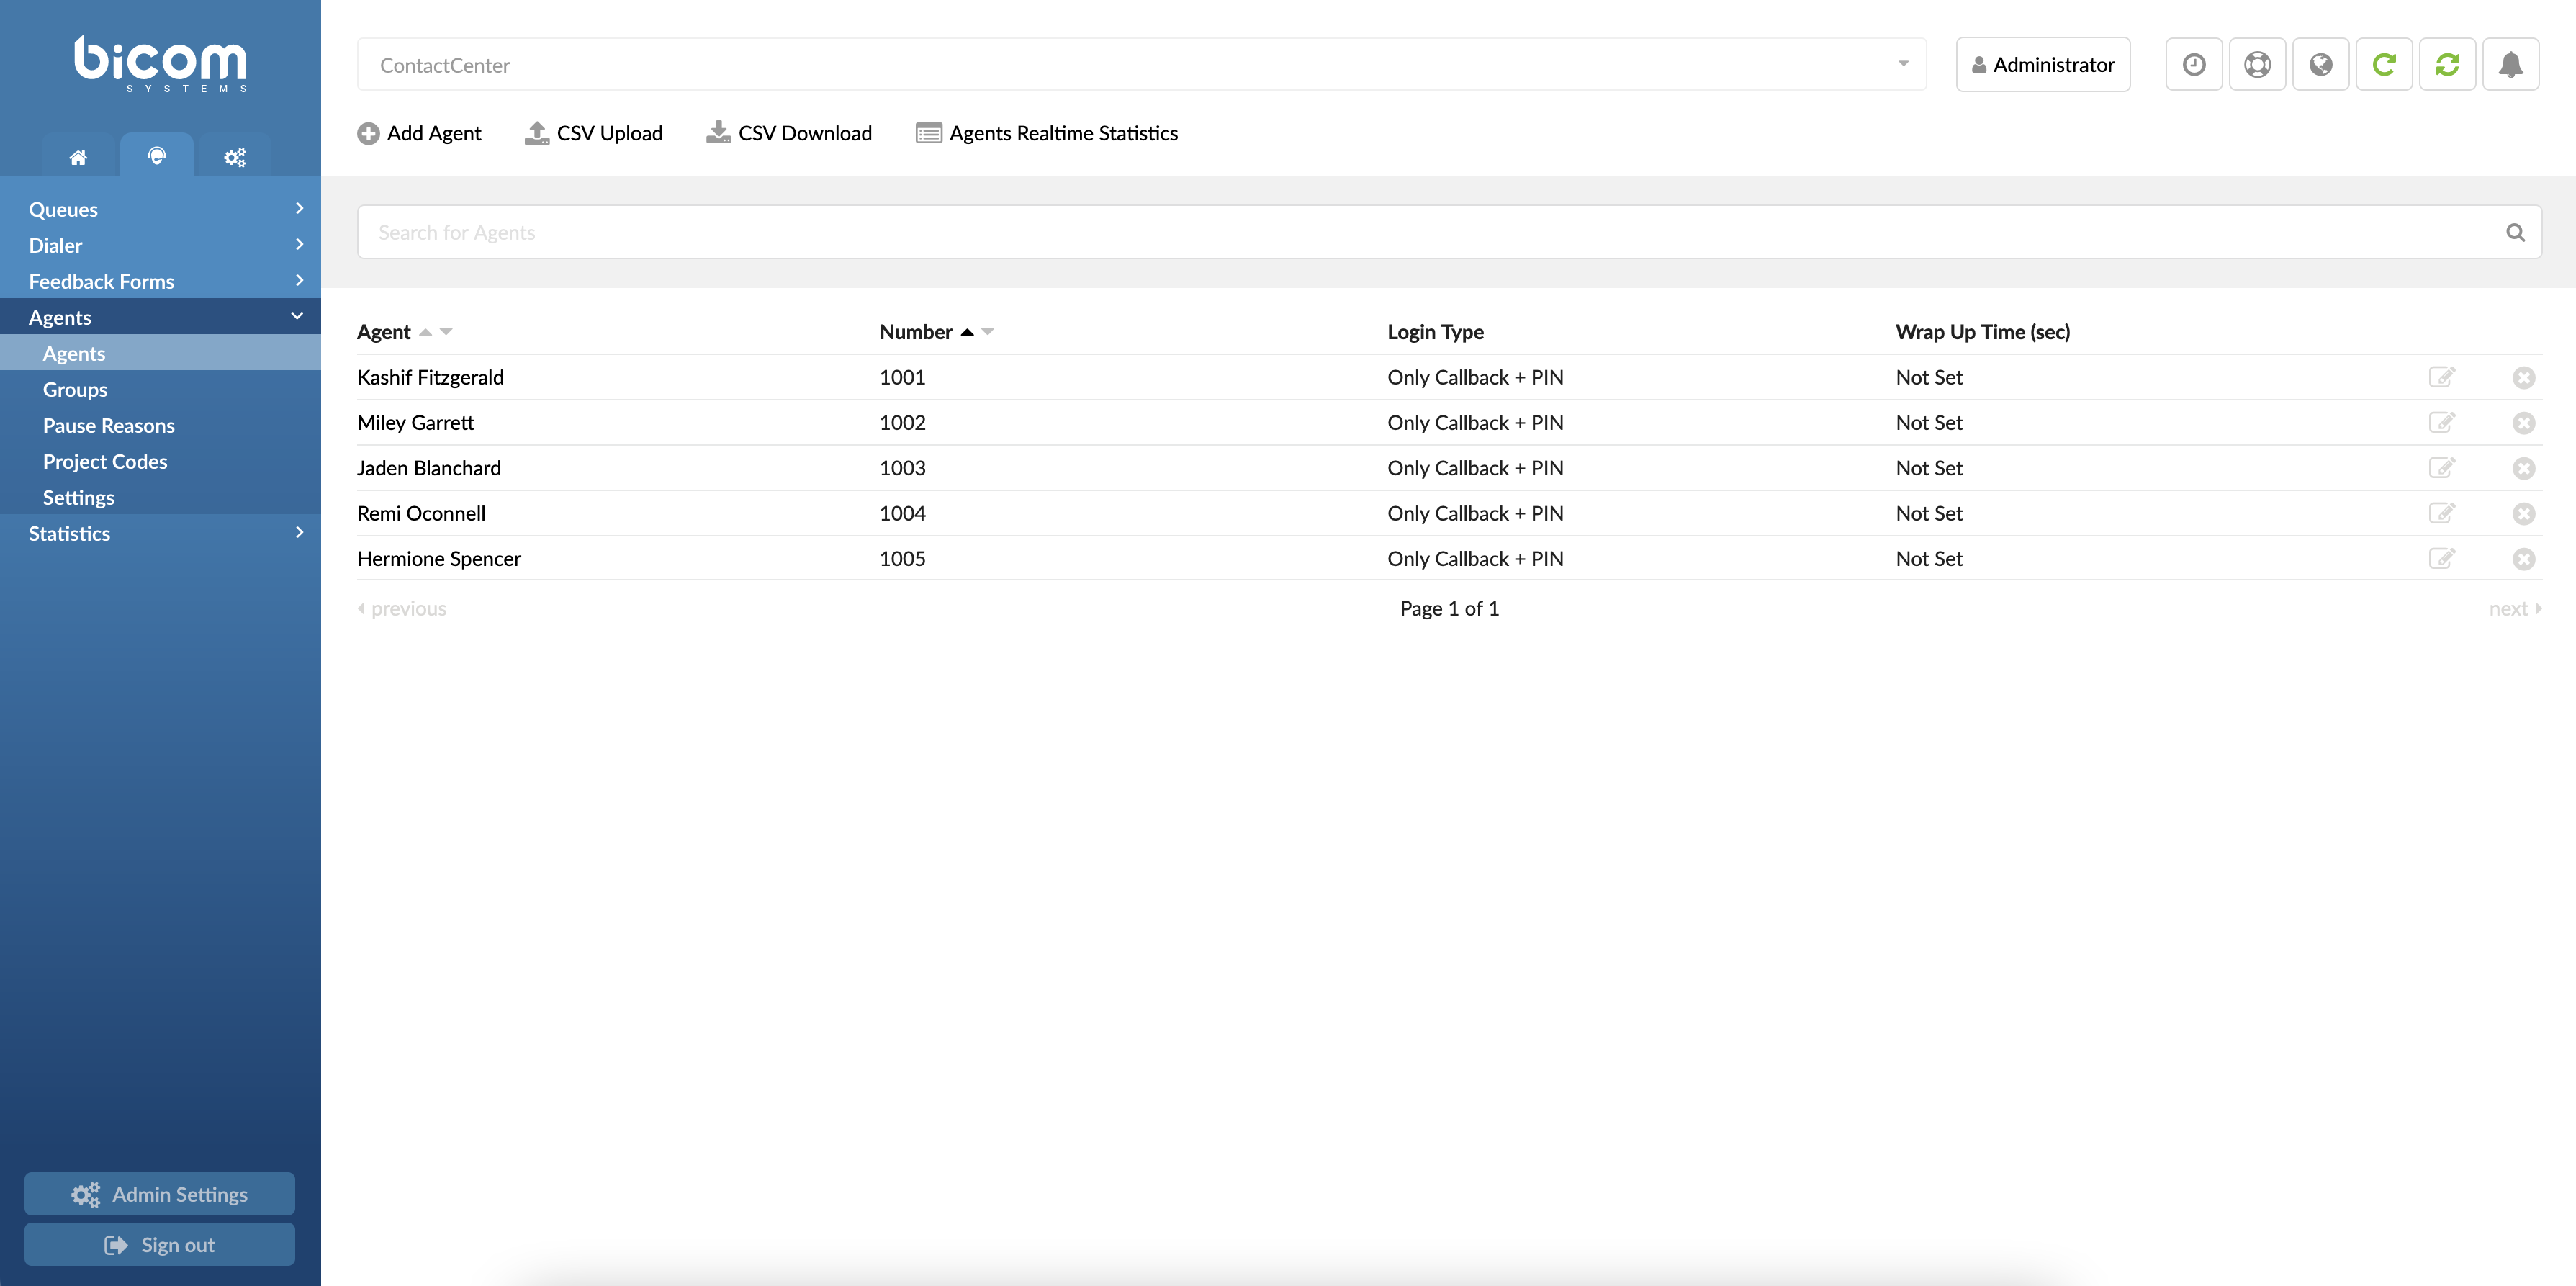Viewport: 2576px width, 1286px height.
Task: Edit agent Jaden Blanchard
Action: coord(2442,468)
